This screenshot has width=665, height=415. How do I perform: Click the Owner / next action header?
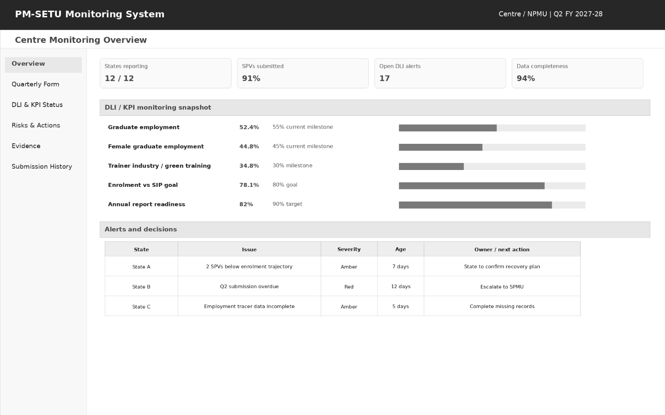click(x=502, y=249)
